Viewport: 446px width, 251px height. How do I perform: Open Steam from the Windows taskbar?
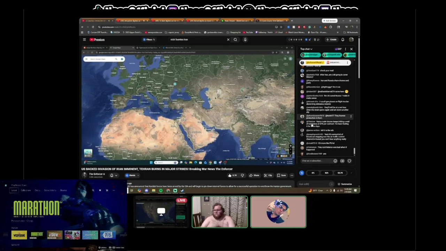182,191
